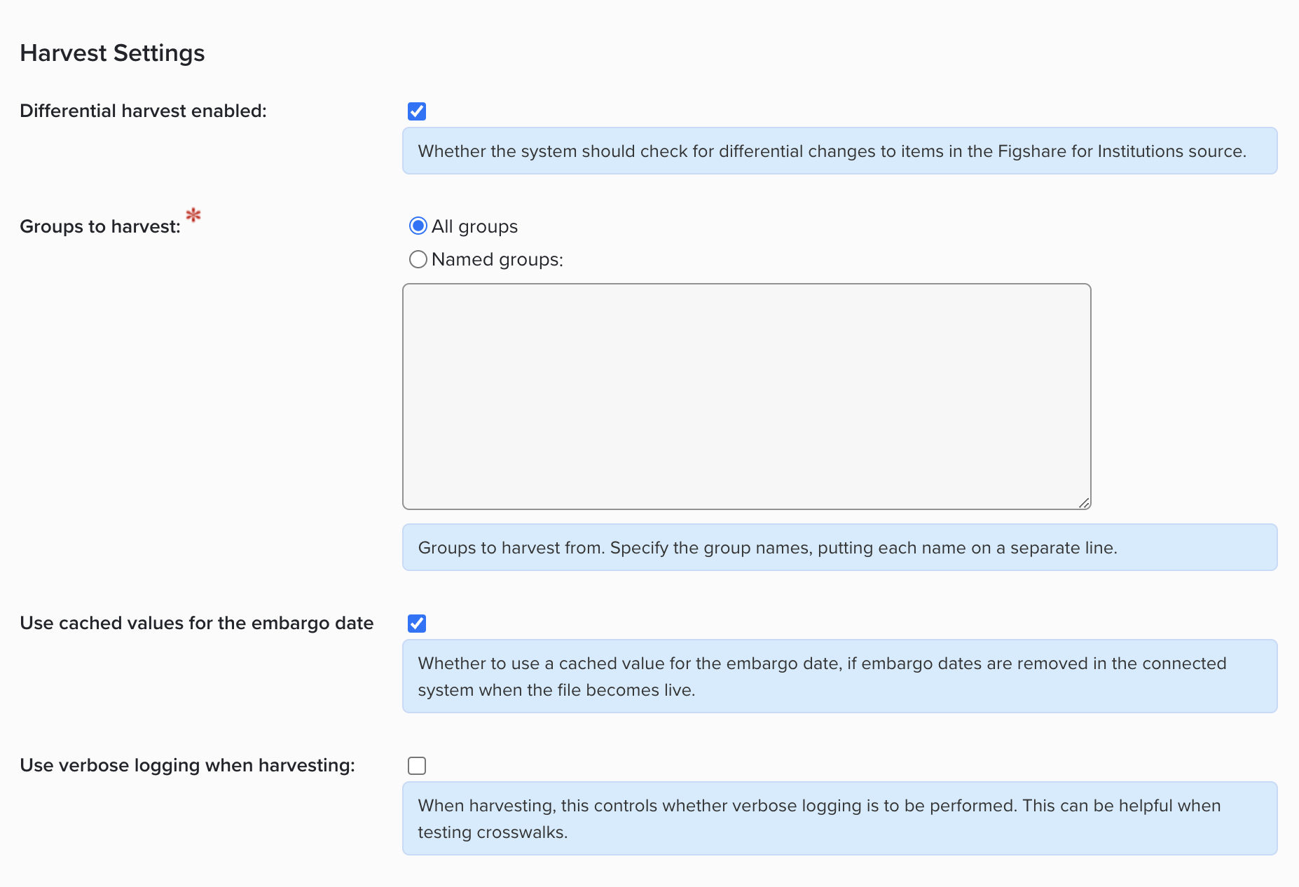Uncheck the Differential harvest enabled checkbox
Image resolution: width=1299 pixels, height=887 pixels.
tap(417, 111)
